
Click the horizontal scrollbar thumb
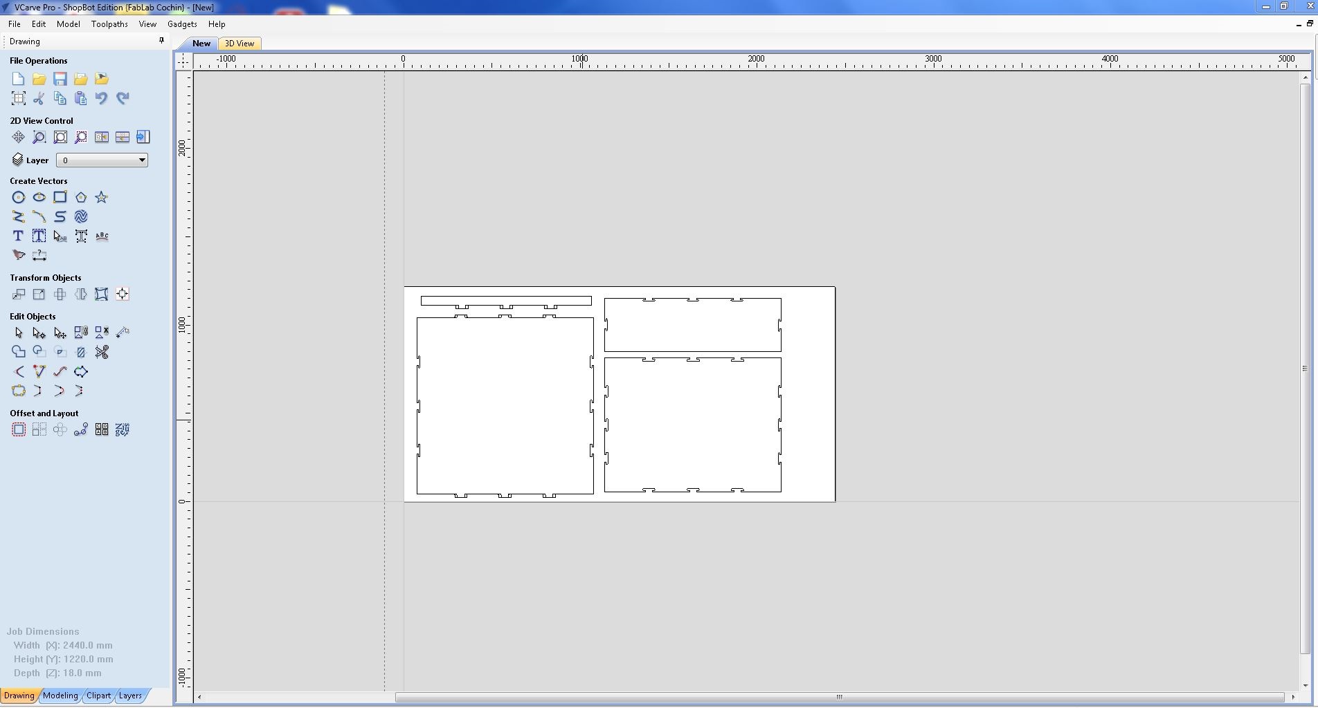point(840,697)
